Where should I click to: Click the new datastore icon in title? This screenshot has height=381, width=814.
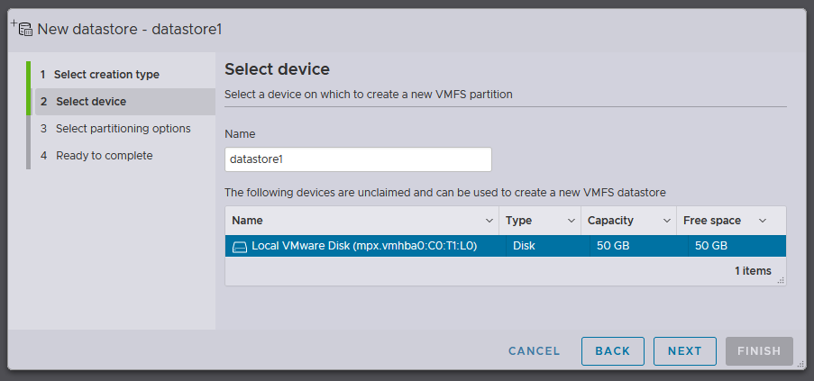tap(22, 28)
